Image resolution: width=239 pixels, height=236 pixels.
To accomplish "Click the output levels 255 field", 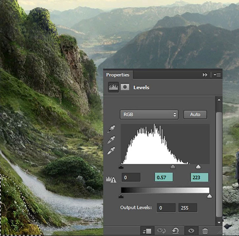I will coord(188,208).
